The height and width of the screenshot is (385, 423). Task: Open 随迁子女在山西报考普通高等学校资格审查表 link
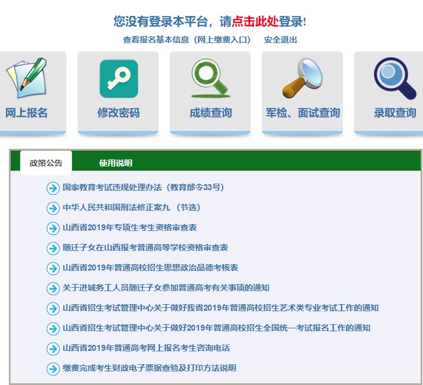pyautogui.click(x=145, y=248)
